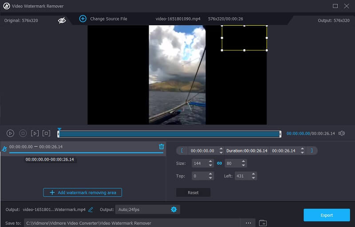Open the Auto;24fps output format field
This screenshot has height=227, width=355.
(x=148, y=209)
